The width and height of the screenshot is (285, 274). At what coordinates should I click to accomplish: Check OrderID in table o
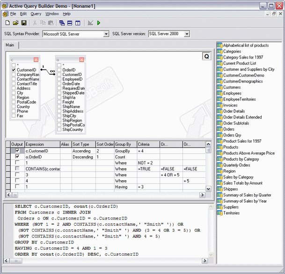59,70
